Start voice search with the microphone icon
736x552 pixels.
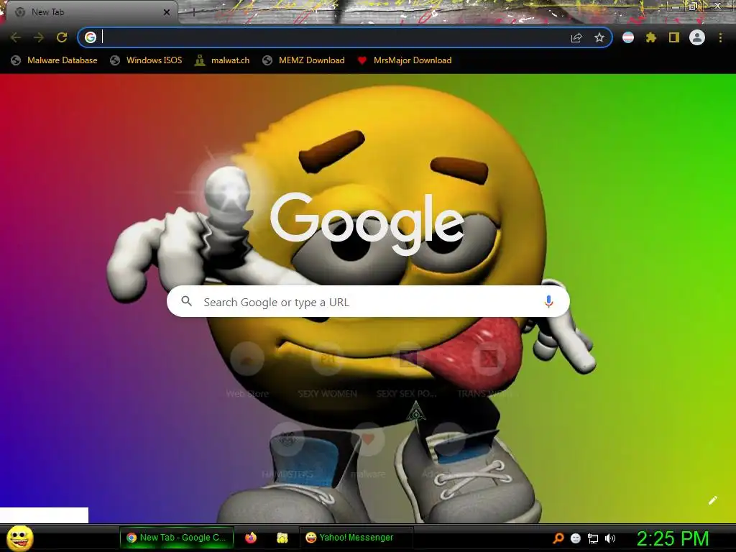point(548,301)
